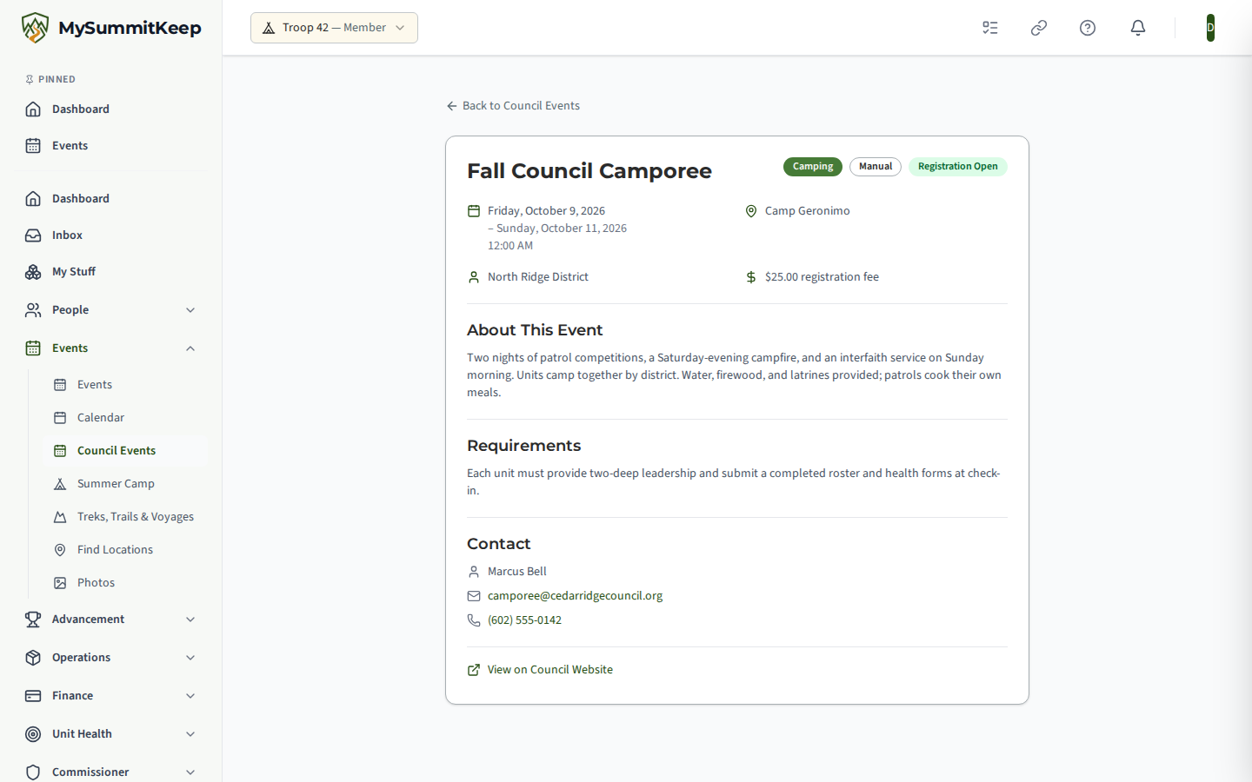Expand the People section
The height and width of the screenshot is (782, 1252).
(x=111, y=310)
